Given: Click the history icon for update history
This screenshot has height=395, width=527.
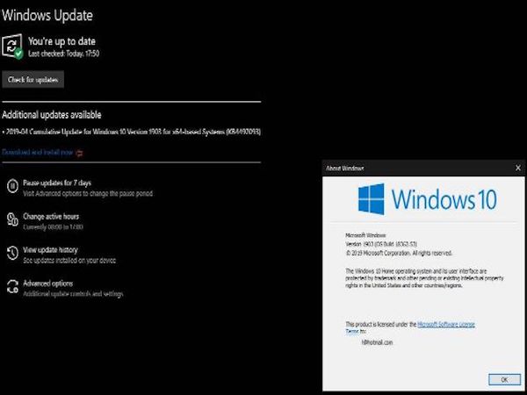Looking at the screenshot, I should click(12, 253).
